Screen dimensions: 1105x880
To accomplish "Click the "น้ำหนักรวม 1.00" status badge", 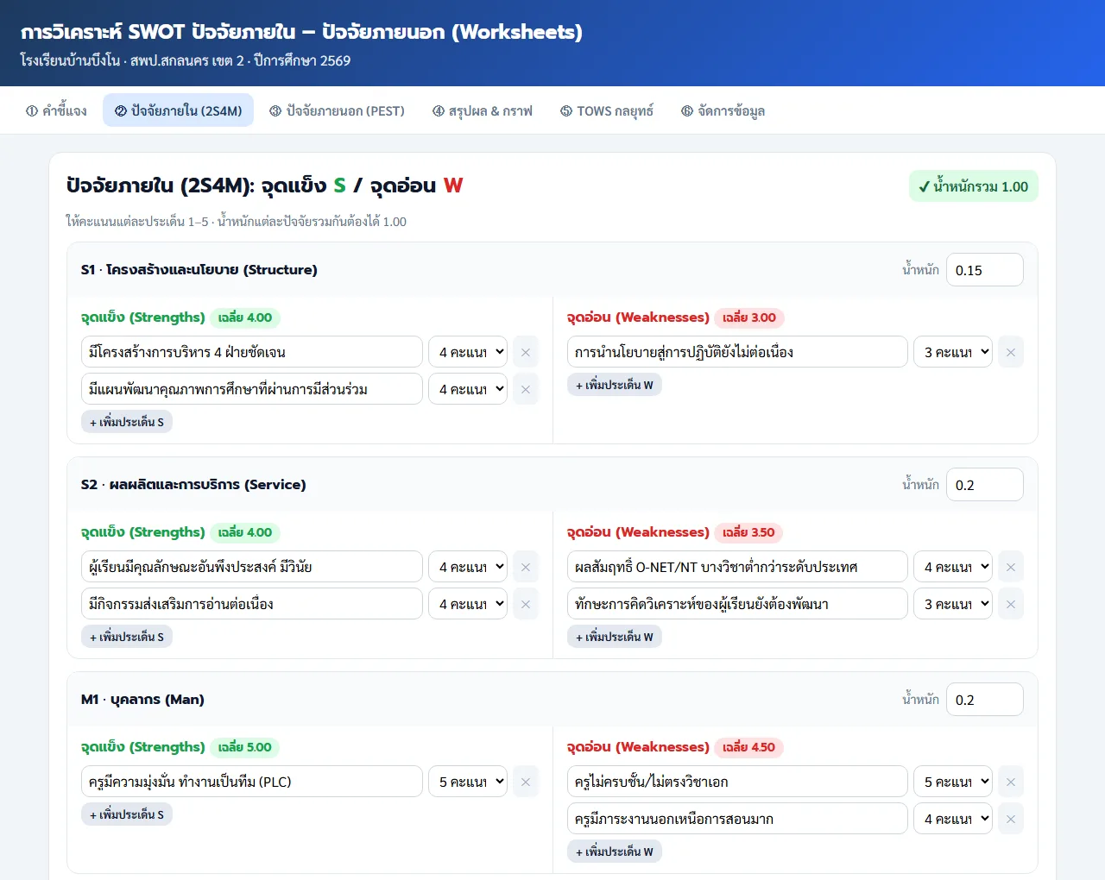I will pos(974,186).
